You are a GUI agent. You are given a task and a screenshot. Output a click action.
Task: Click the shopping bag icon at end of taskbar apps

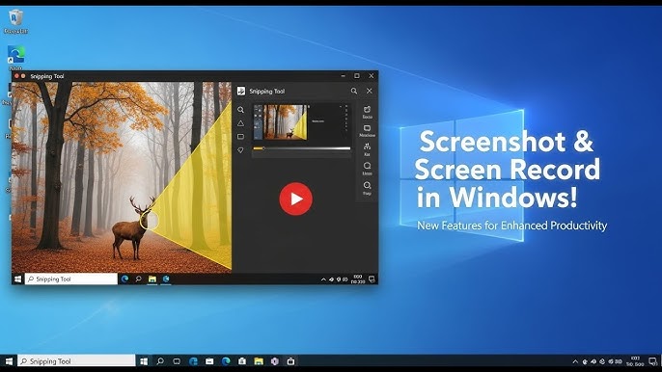290,361
